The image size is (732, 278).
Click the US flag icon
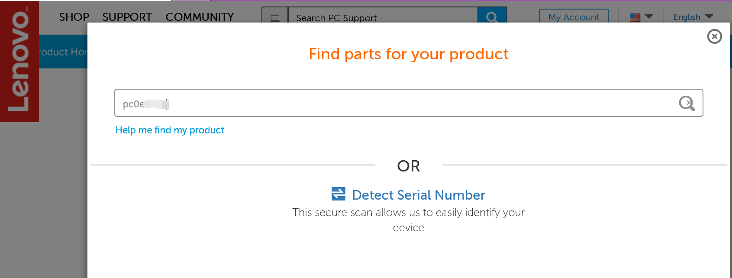(635, 17)
